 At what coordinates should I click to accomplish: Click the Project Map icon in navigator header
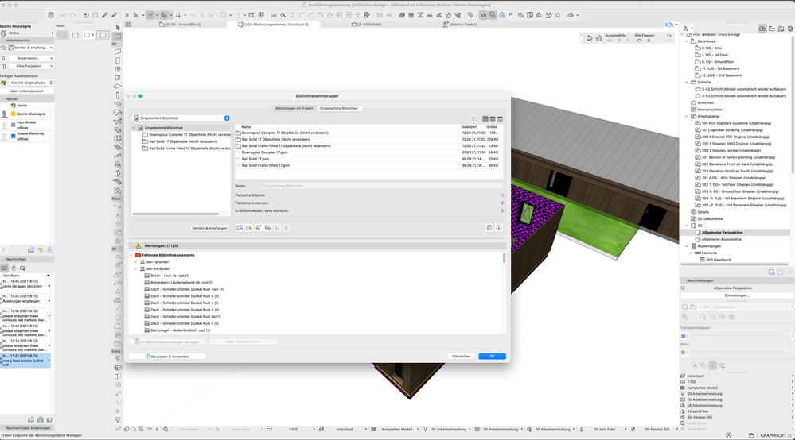(762, 29)
